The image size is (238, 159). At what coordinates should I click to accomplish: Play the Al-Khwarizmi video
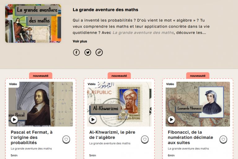93,120
